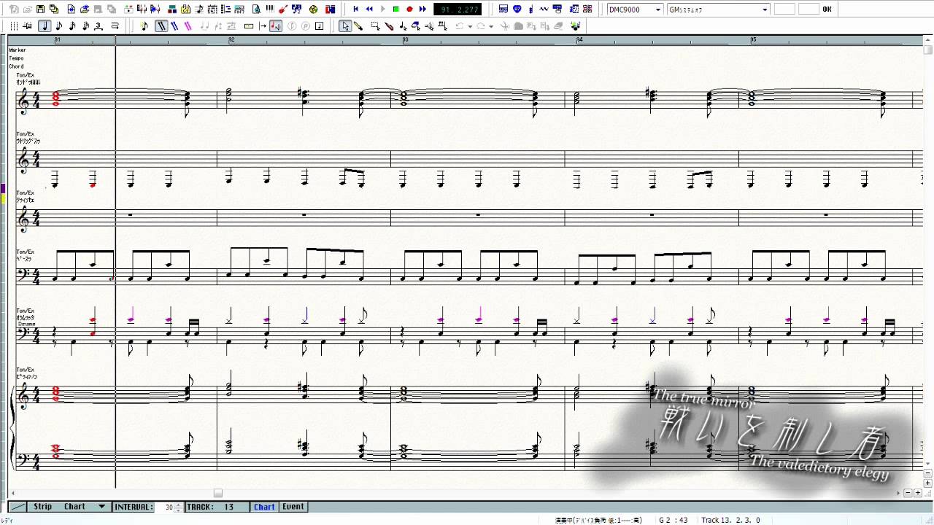Fast forward playback

pyautogui.click(x=422, y=9)
